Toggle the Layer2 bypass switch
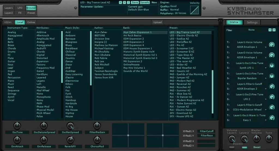279x151 pixels. [244, 147]
